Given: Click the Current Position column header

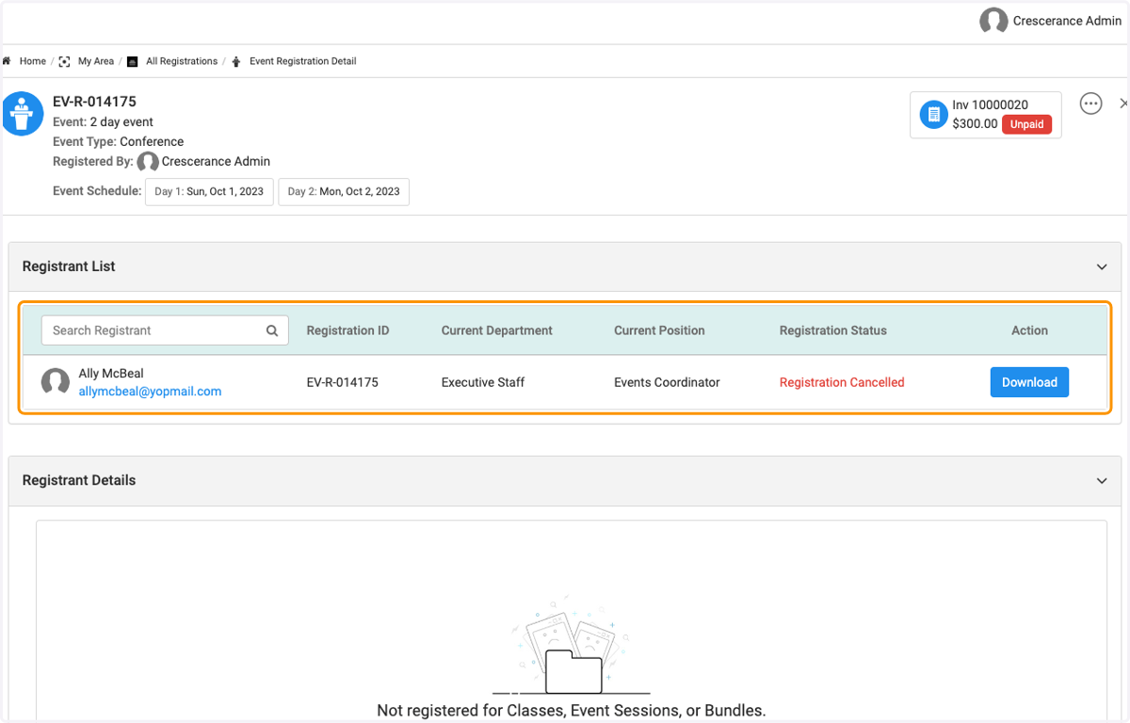Looking at the screenshot, I should pos(659,330).
